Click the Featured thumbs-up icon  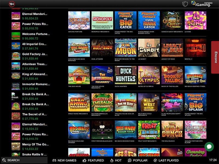[84, 160]
